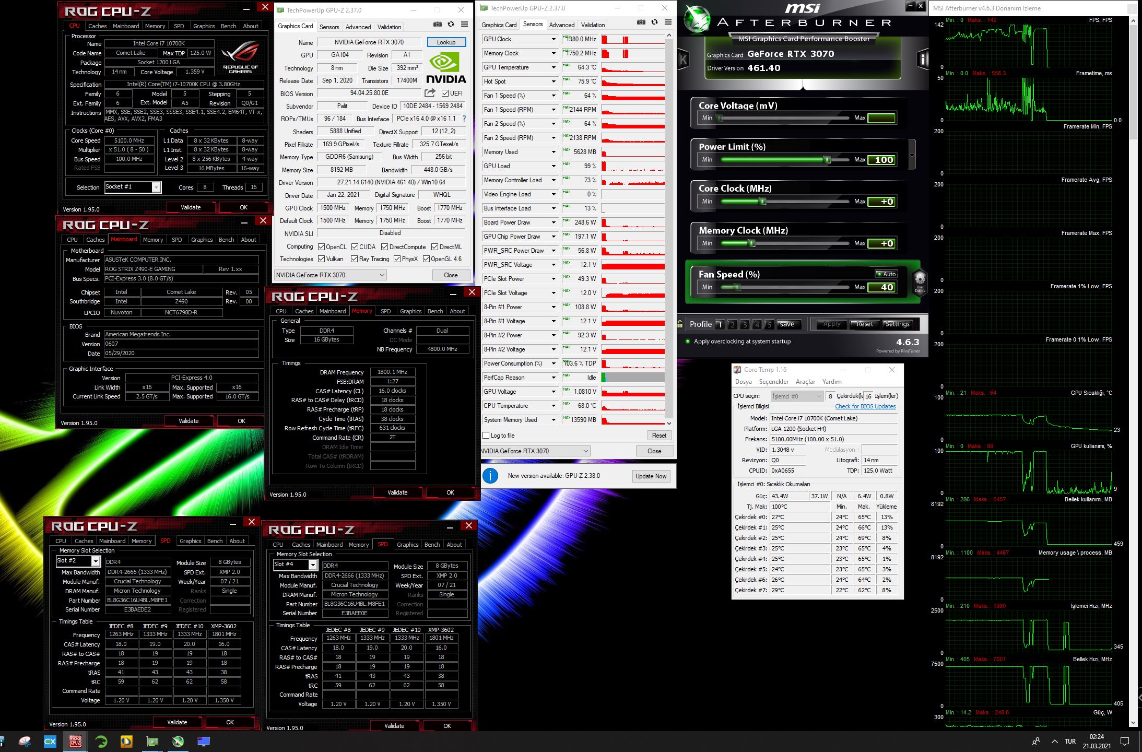Open GPU selector dropdown in Graphics Card window
The width and height of the screenshot is (1142, 752).
[x=331, y=275]
